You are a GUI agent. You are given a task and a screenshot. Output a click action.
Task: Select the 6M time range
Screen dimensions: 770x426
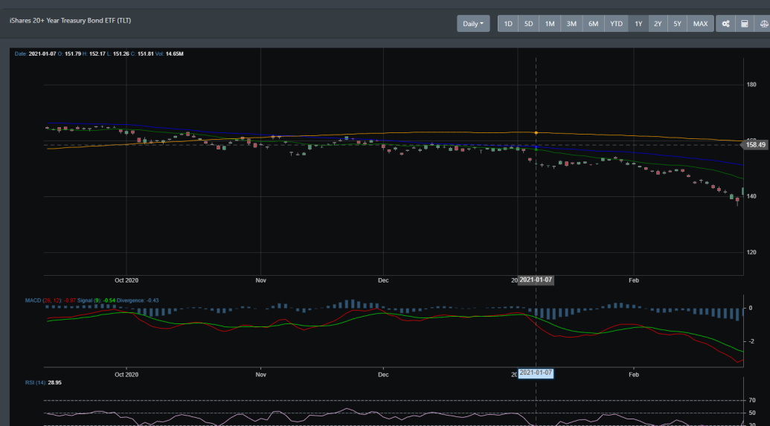(593, 24)
